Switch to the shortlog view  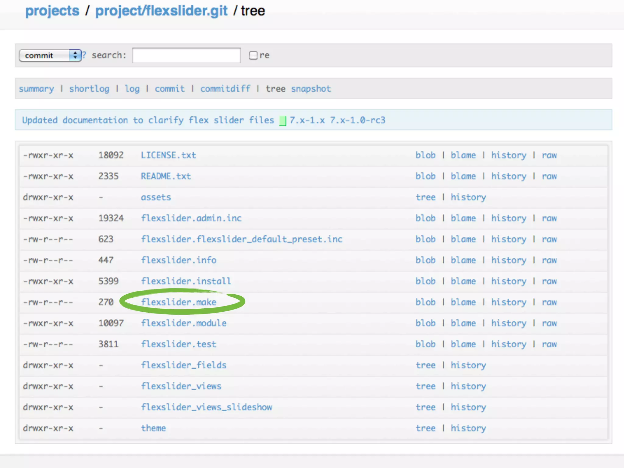pos(89,89)
